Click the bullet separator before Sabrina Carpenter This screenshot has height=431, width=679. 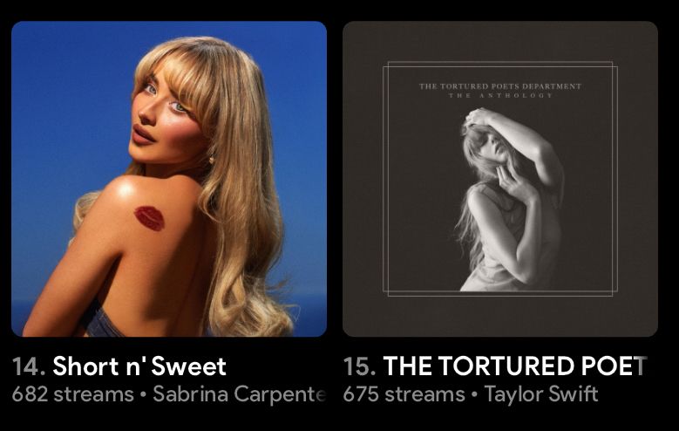pyautogui.click(x=143, y=395)
